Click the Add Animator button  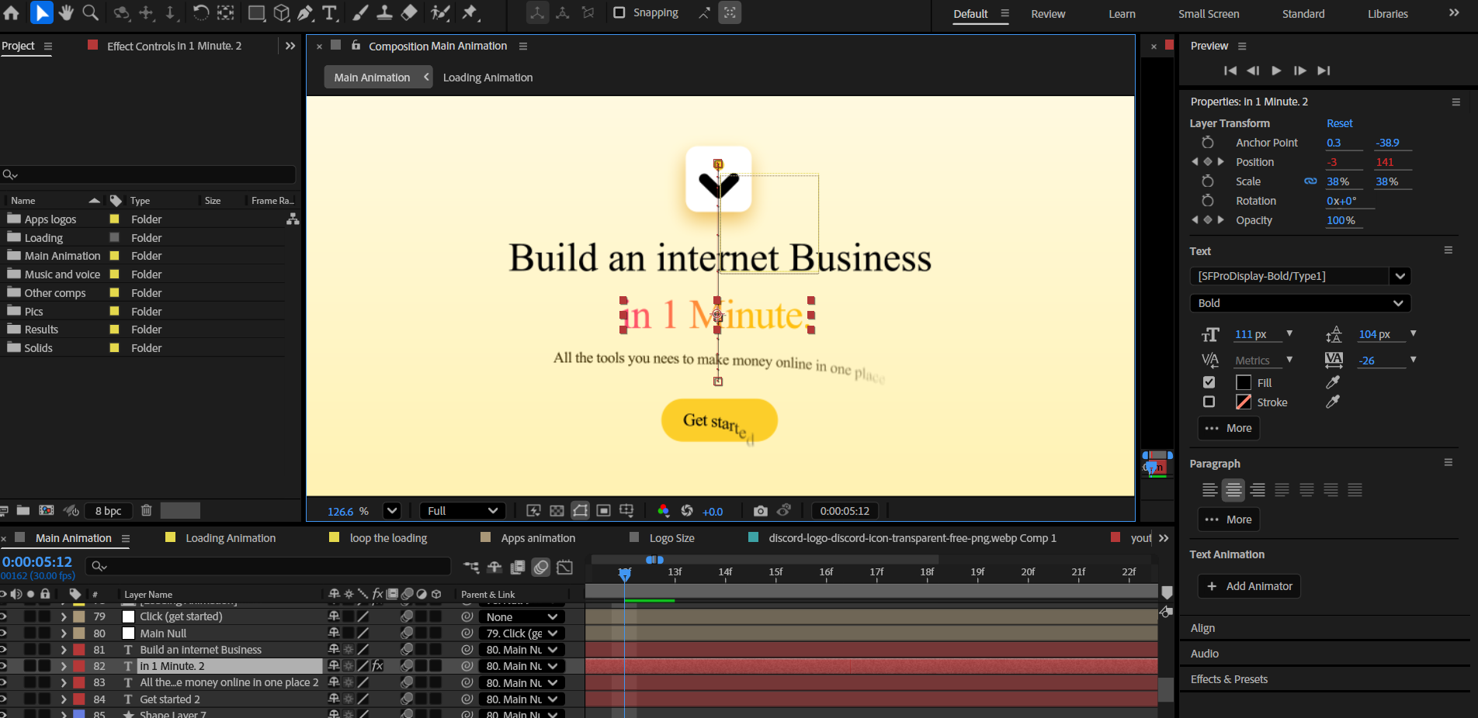(x=1248, y=586)
